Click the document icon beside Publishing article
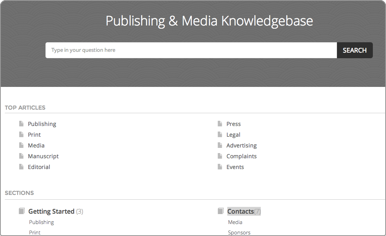 tap(22, 124)
